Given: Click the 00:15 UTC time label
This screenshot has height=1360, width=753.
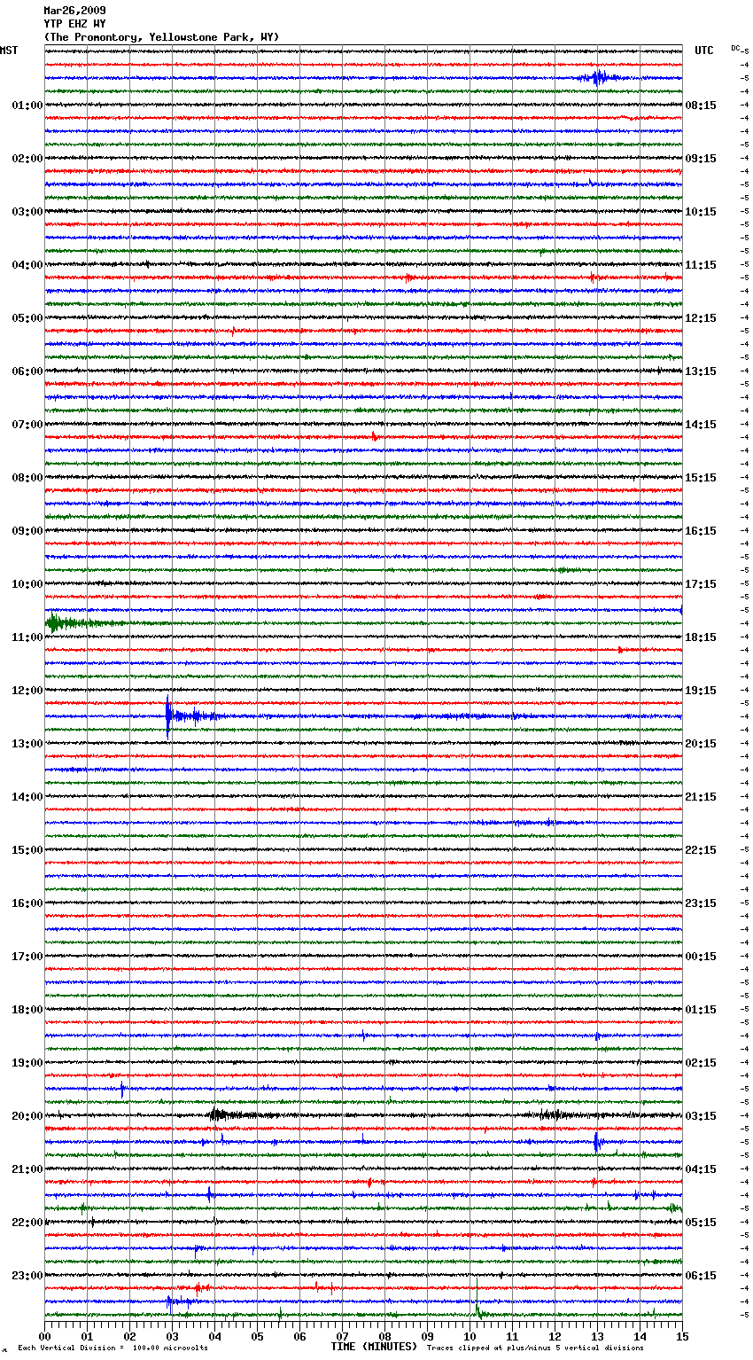Looking at the screenshot, I should 701,957.
